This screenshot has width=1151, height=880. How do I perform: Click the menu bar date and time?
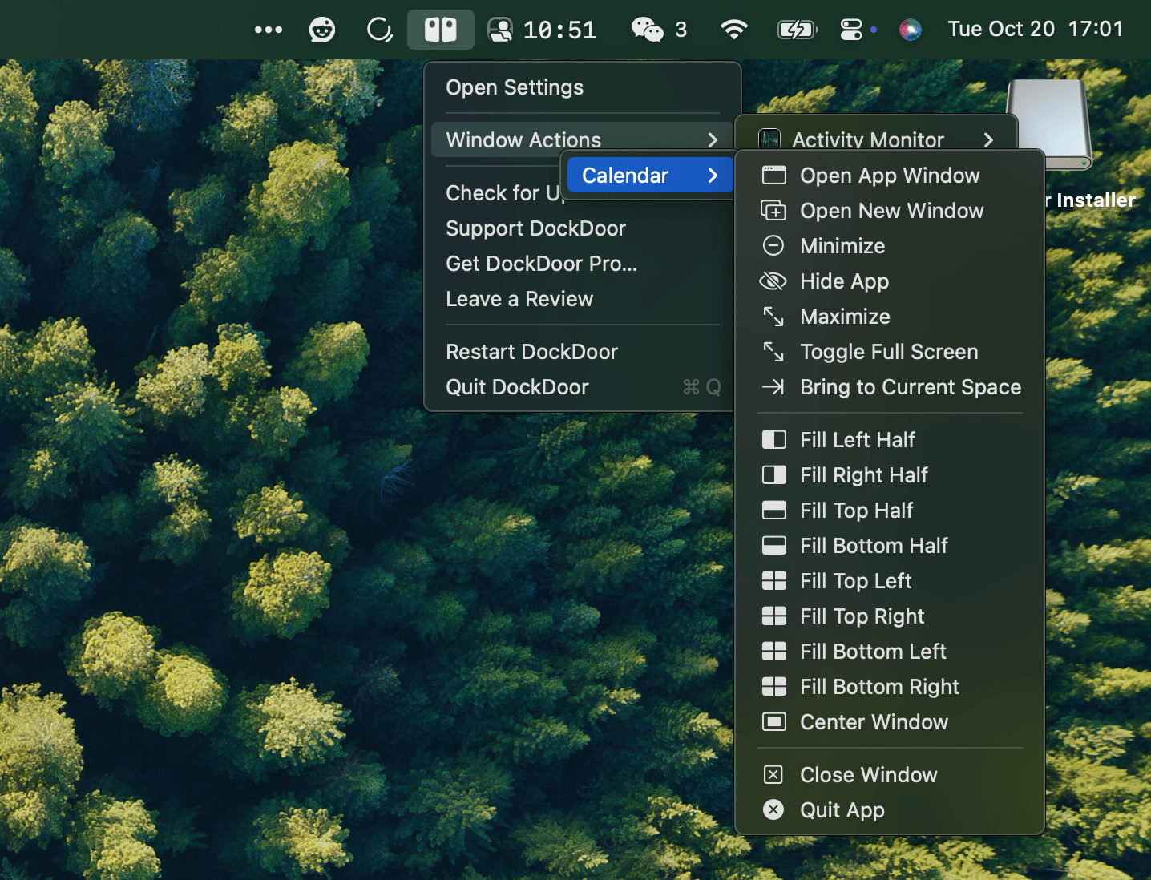(1036, 30)
